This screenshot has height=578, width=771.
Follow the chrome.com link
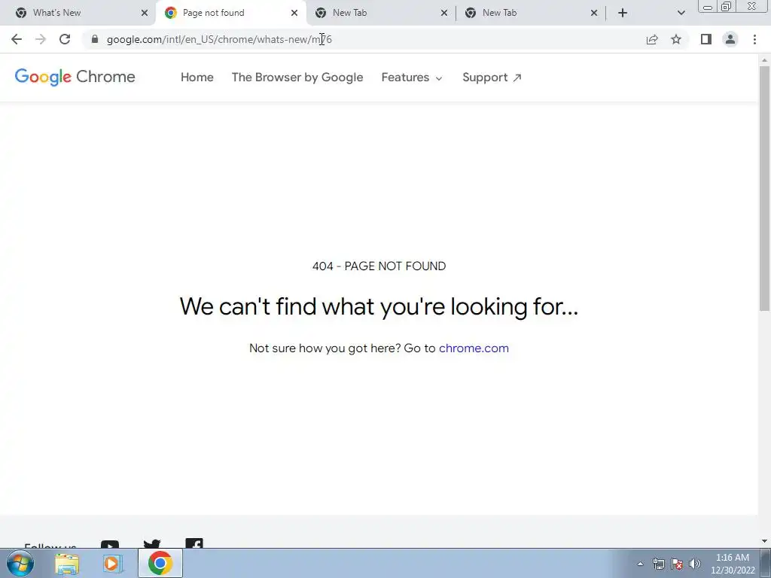point(474,348)
